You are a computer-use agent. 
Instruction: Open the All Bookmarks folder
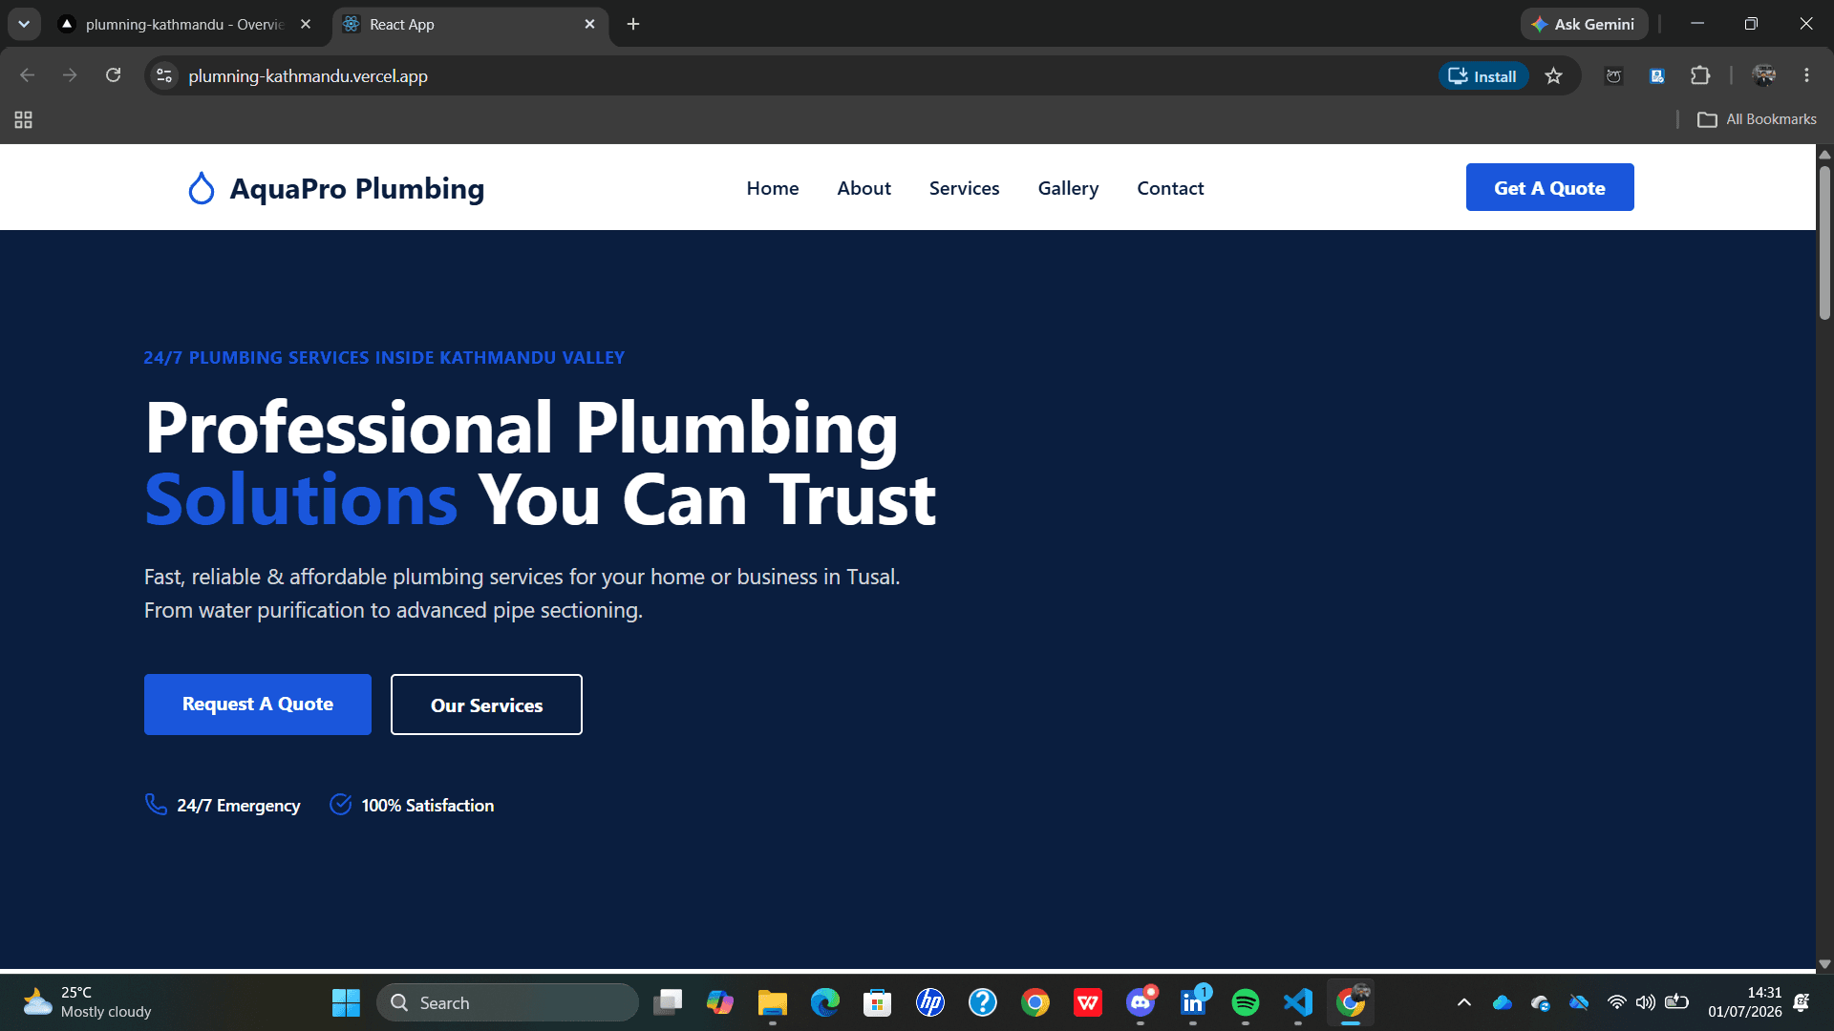1757,119
